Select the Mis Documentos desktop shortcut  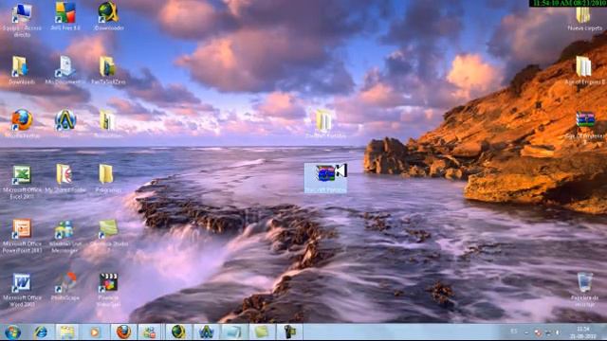tap(65, 69)
